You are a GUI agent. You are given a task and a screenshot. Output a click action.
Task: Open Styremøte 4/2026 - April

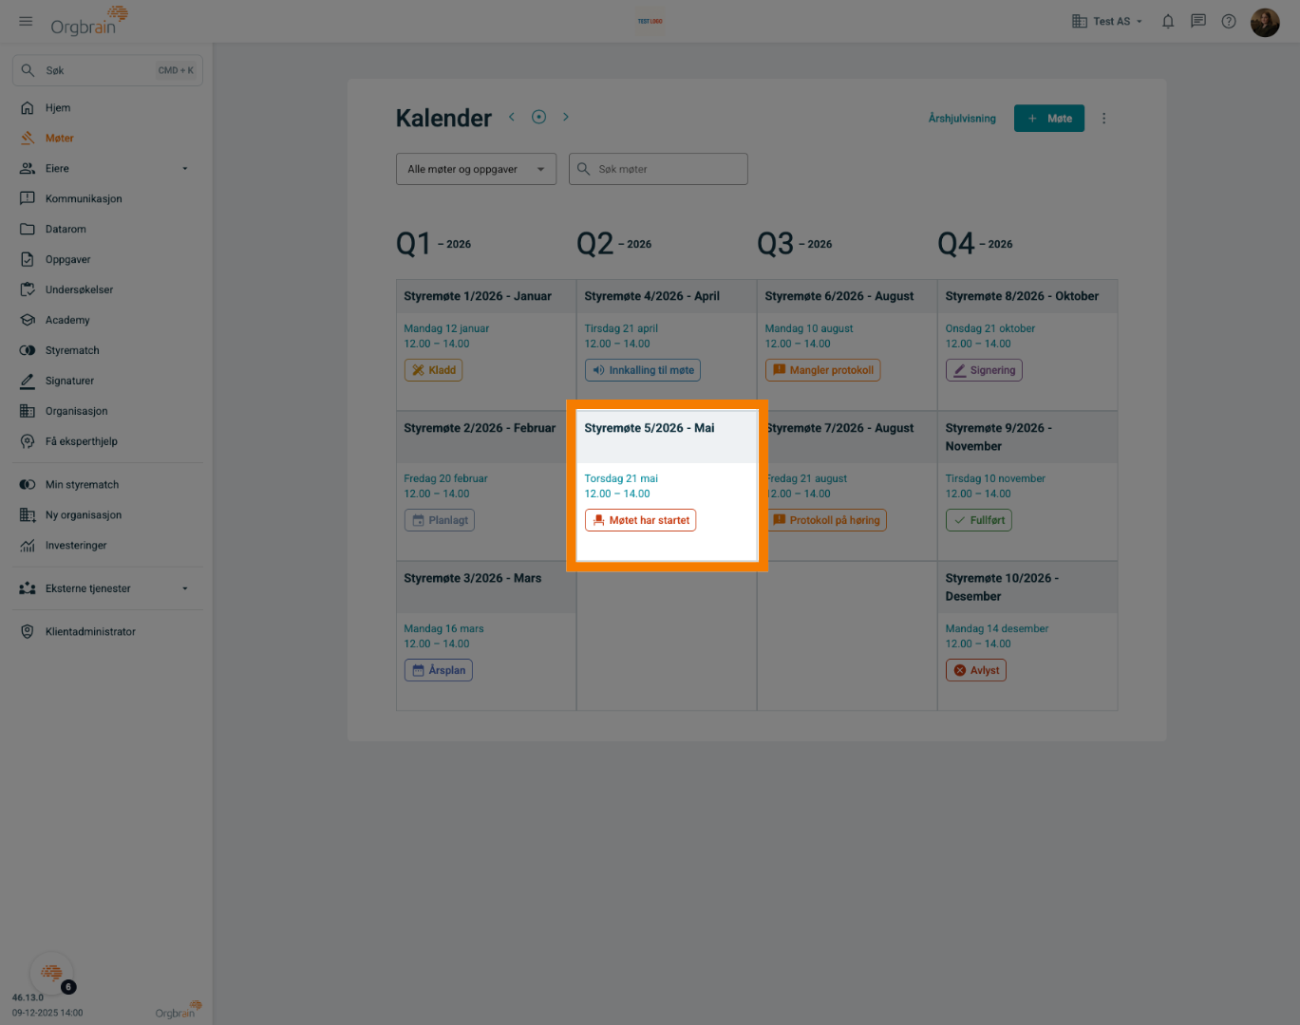(x=652, y=296)
